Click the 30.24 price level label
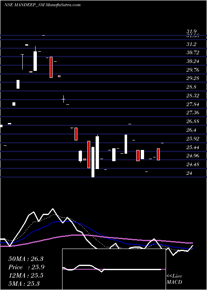Viewport: 207px width, 290px height. (193, 61)
